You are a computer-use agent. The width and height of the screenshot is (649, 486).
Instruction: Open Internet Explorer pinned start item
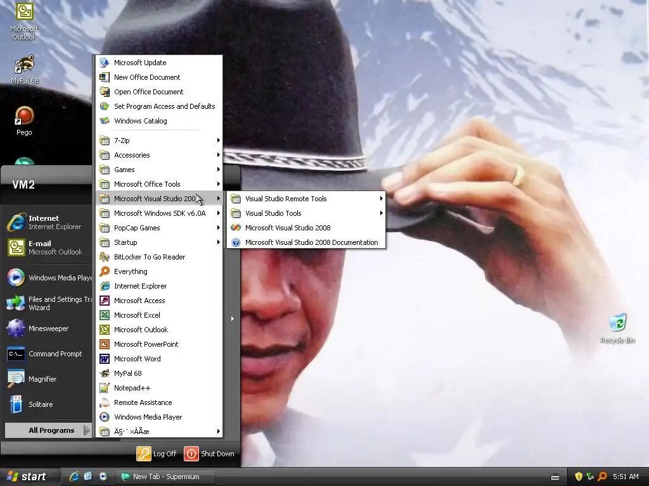pos(48,222)
